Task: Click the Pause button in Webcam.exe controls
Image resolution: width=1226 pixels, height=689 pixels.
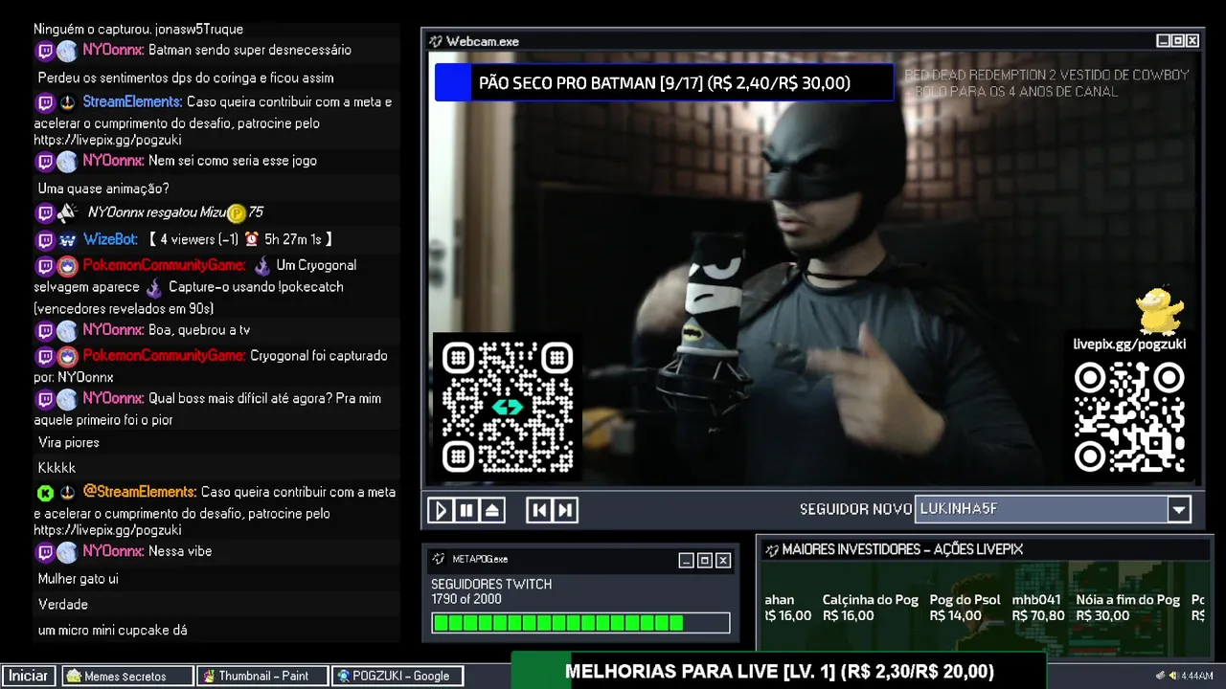Action: (466, 510)
